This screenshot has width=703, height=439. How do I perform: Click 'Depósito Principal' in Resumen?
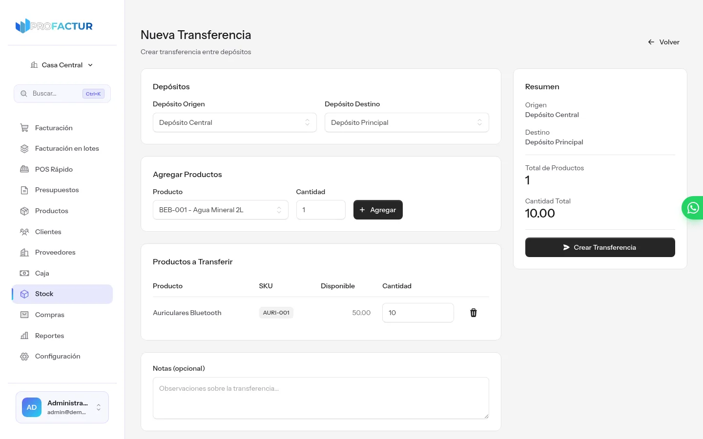(x=554, y=142)
